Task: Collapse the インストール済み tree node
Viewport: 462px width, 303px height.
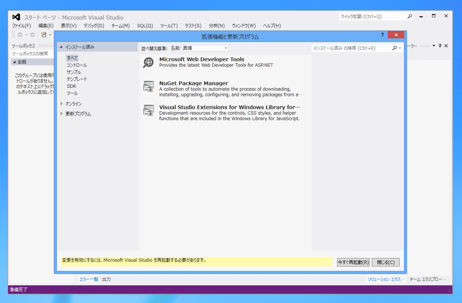Action: (x=61, y=47)
